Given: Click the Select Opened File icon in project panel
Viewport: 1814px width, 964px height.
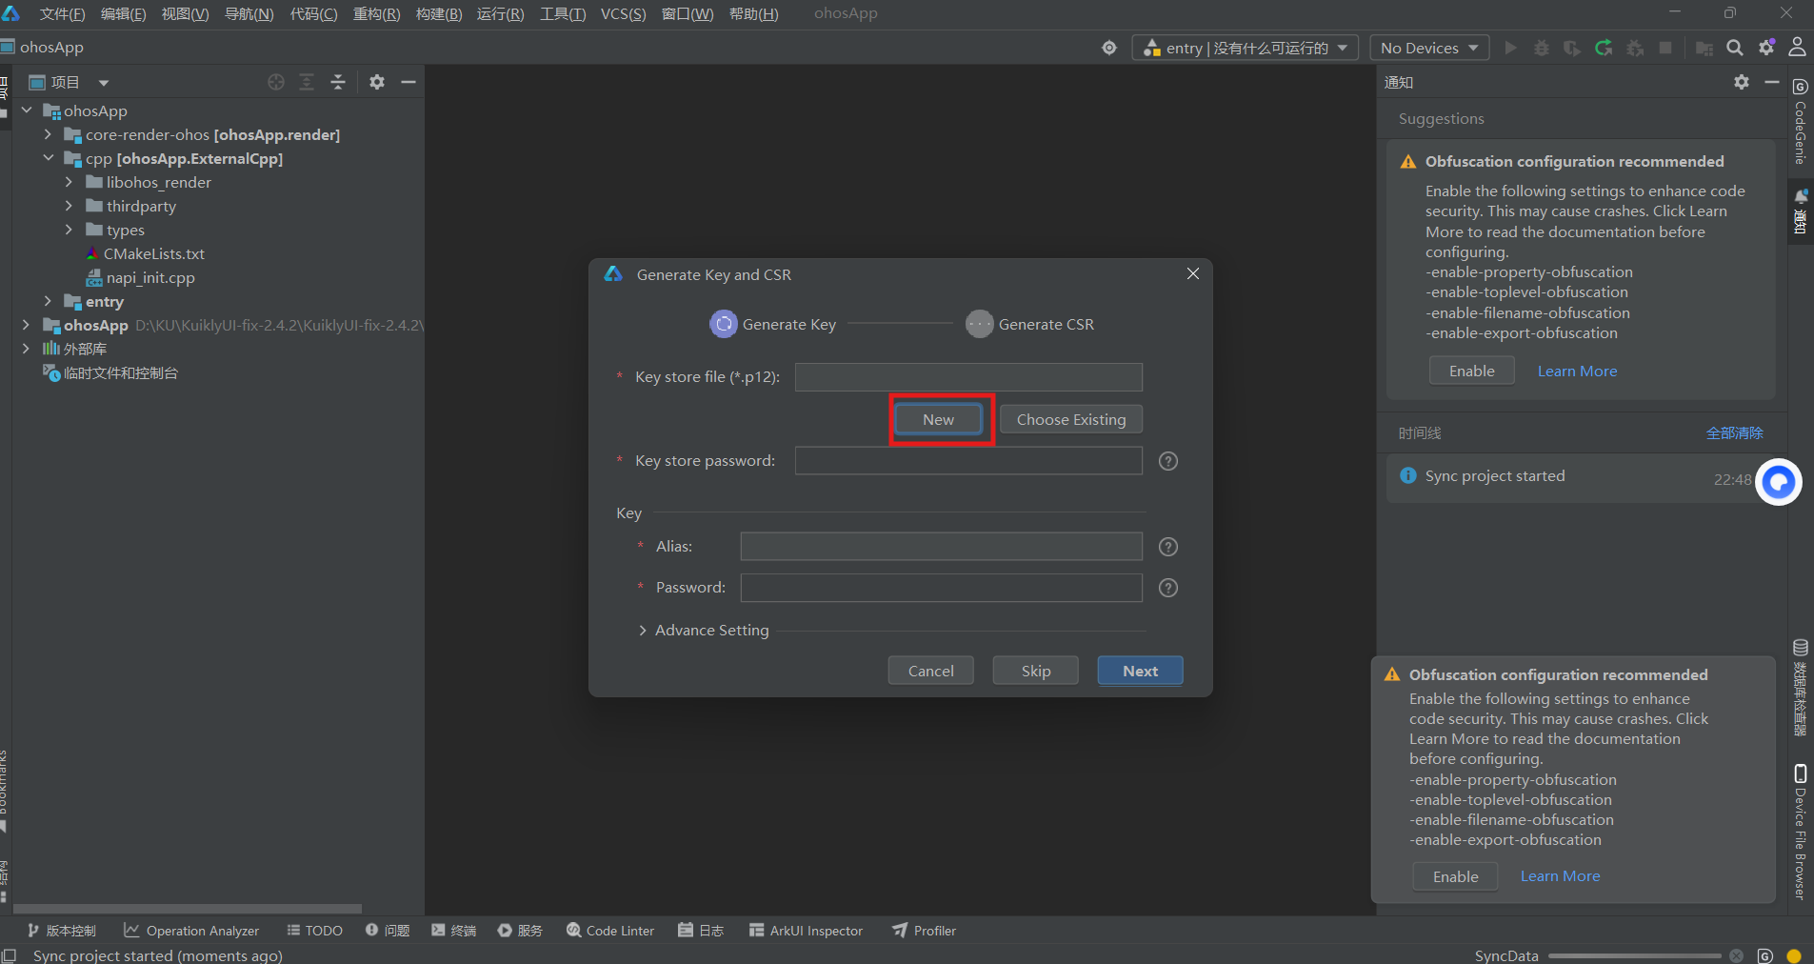Looking at the screenshot, I should (x=276, y=82).
